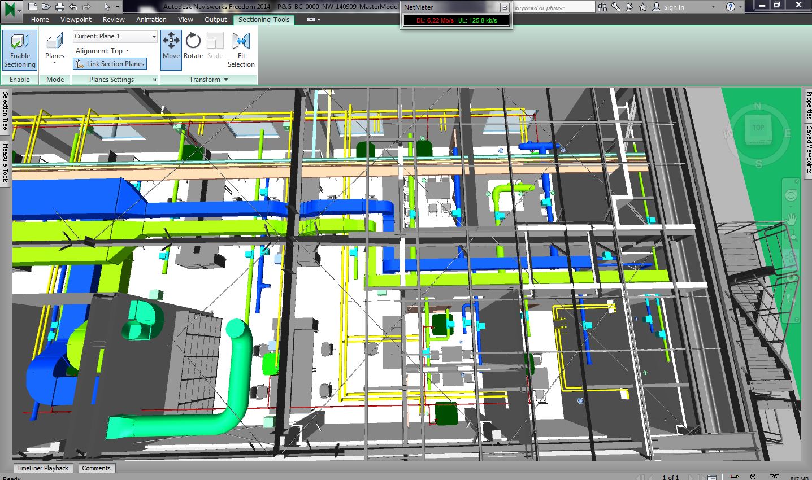Select the Walk tool on navigation bar

pos(791,298)
